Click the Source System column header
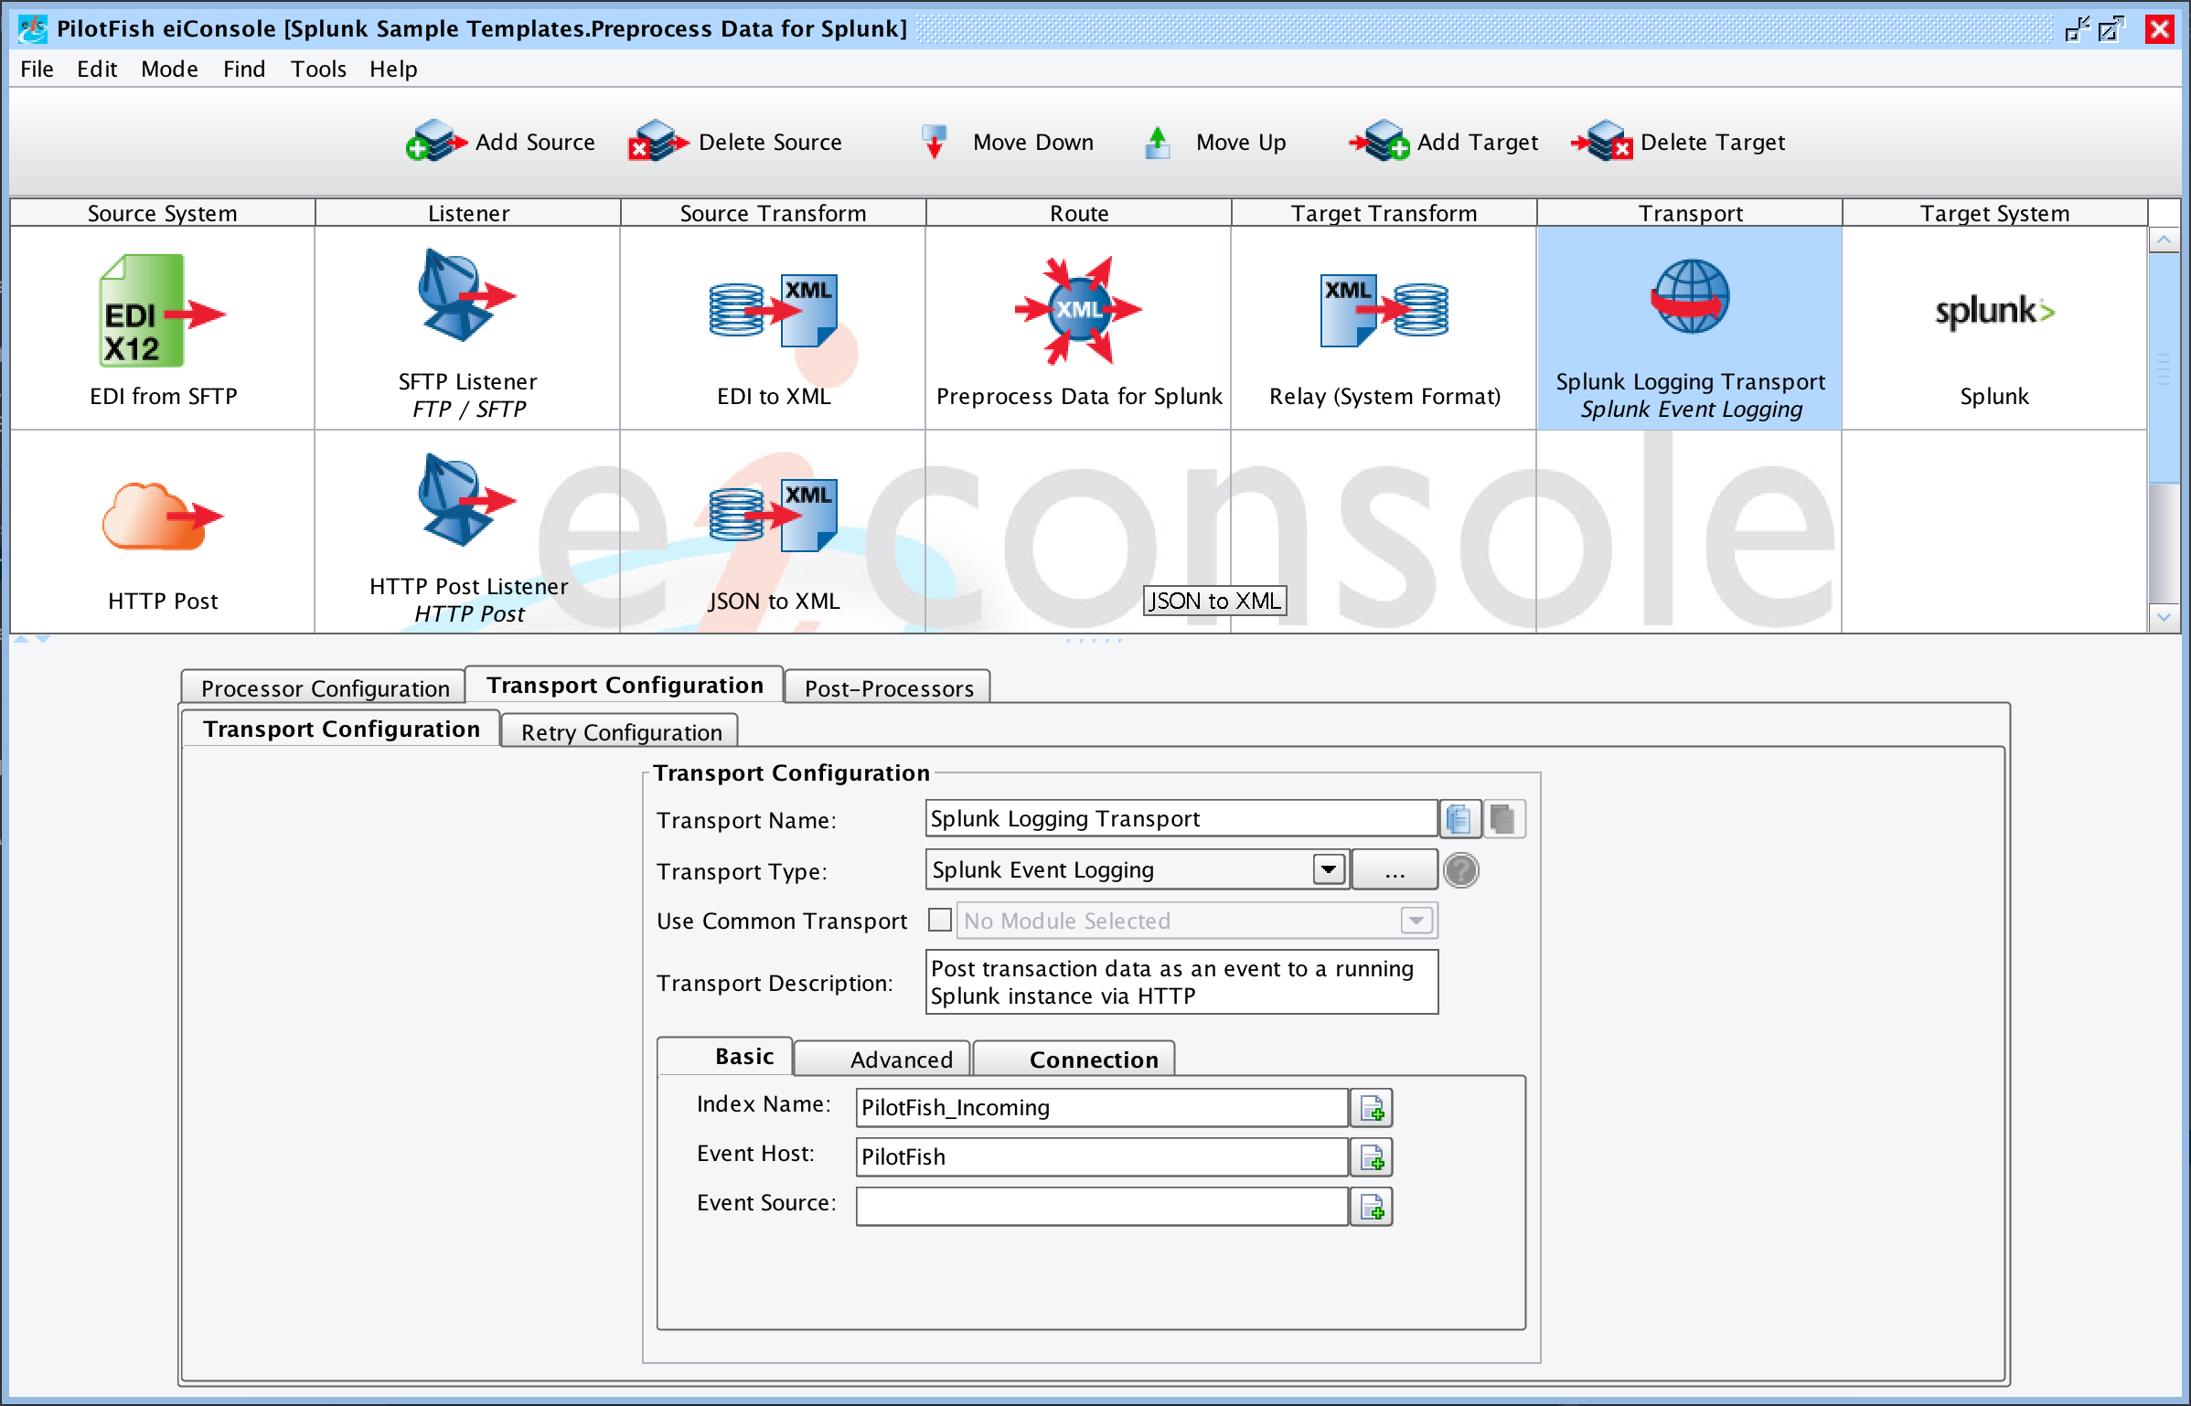 coord(163,213)
